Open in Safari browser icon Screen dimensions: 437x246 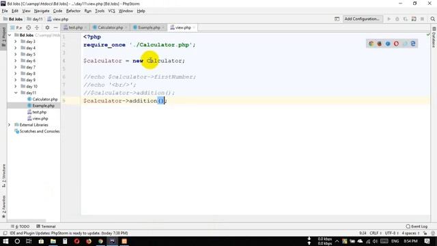388,44
